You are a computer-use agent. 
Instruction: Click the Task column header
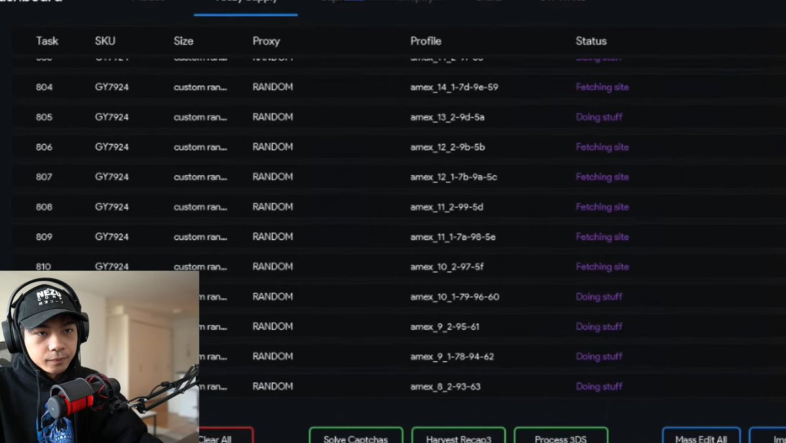(x=47, y=41)
